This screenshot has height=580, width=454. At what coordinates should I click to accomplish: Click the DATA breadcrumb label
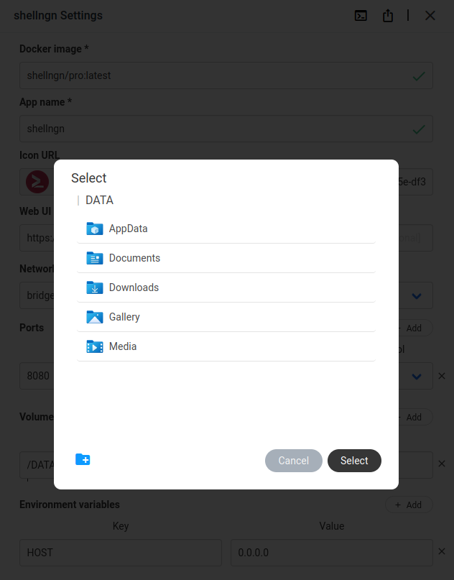[100, 200]
